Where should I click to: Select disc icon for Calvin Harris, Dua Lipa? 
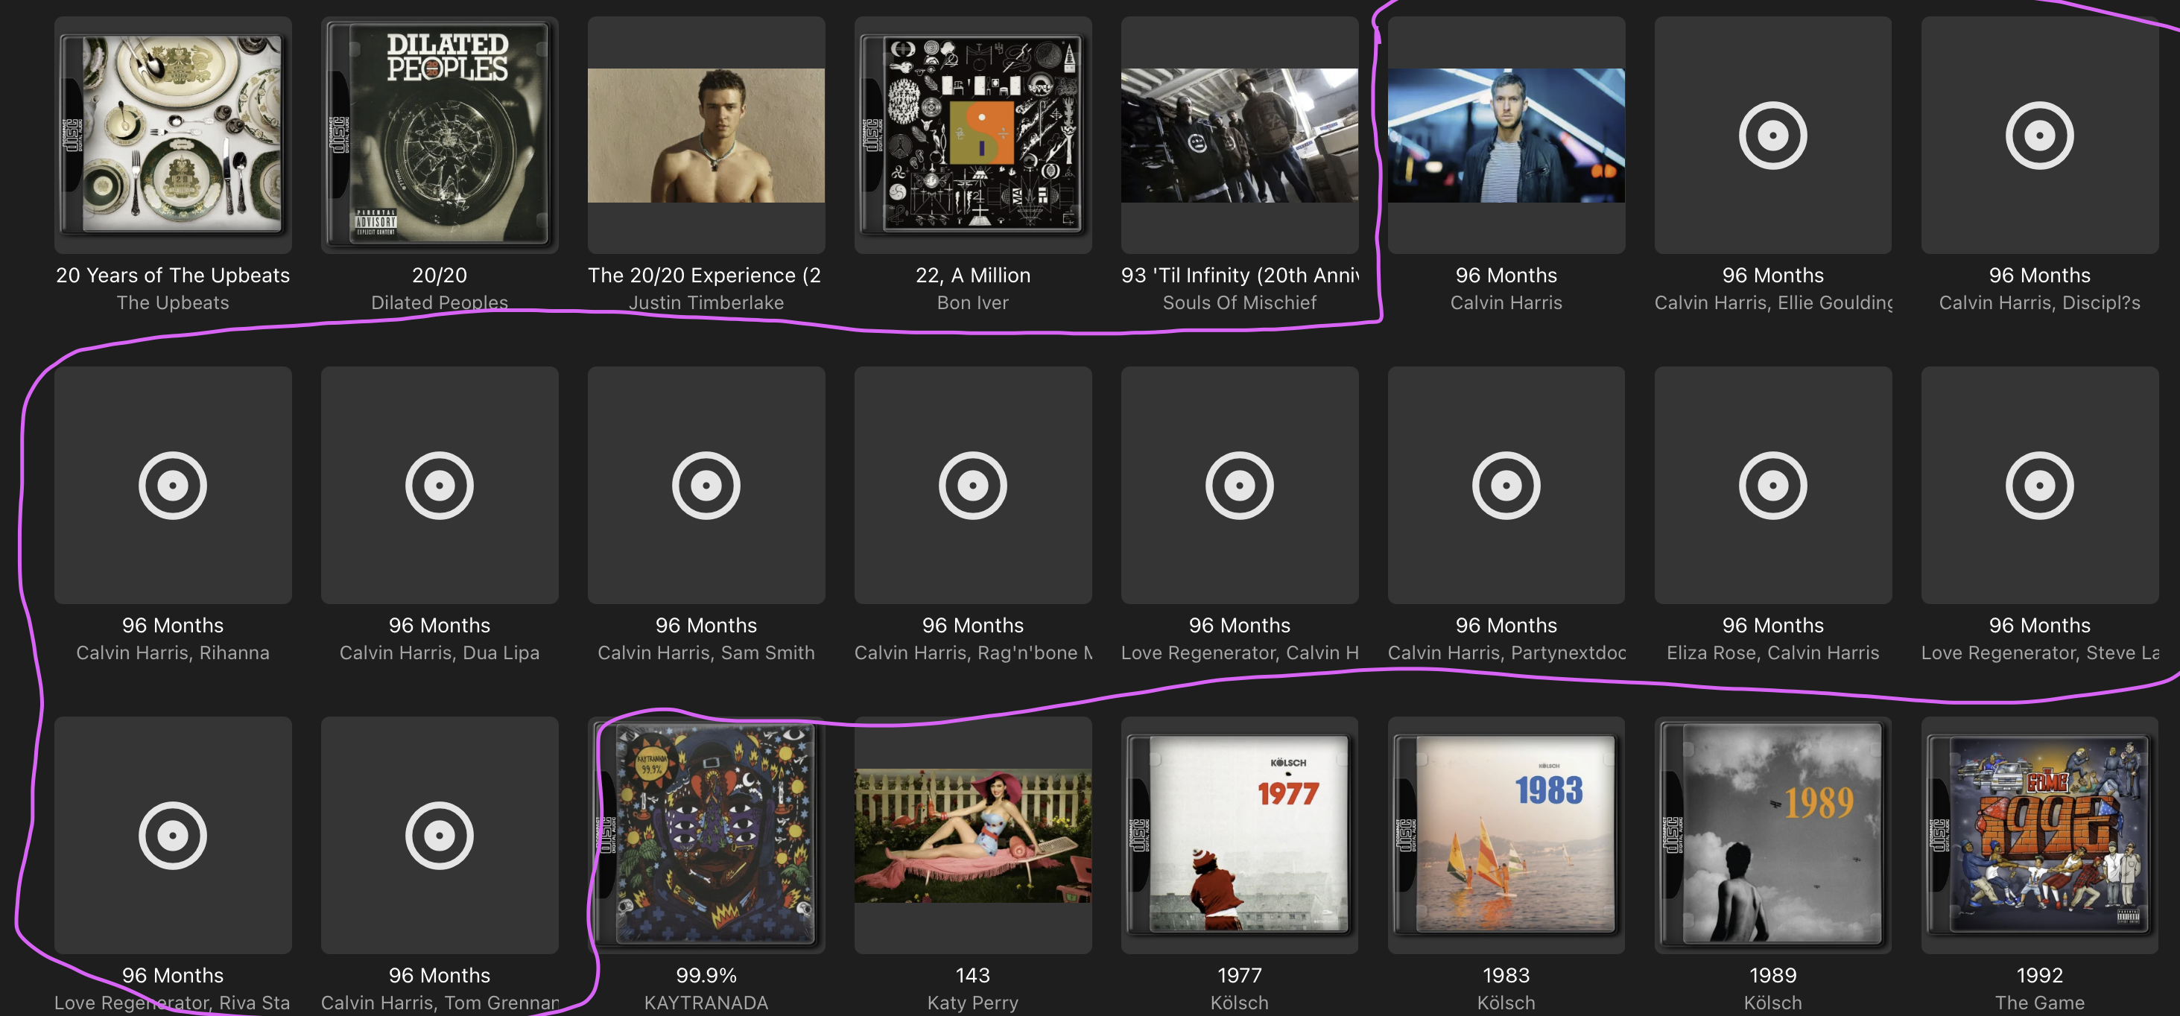click(440, 485)
